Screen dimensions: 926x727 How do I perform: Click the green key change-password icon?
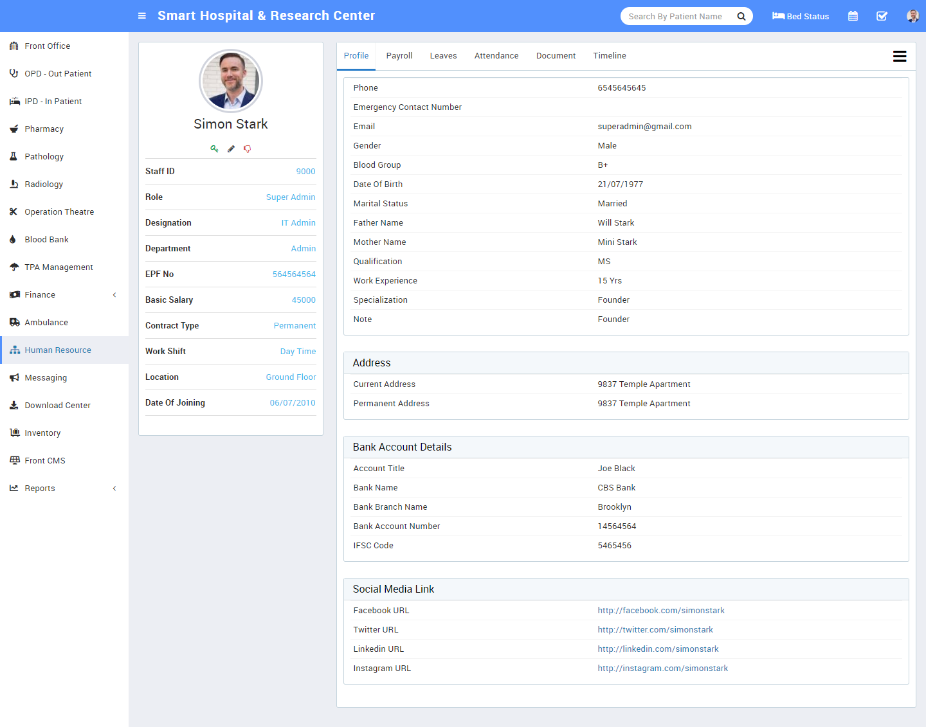[214, 148]
